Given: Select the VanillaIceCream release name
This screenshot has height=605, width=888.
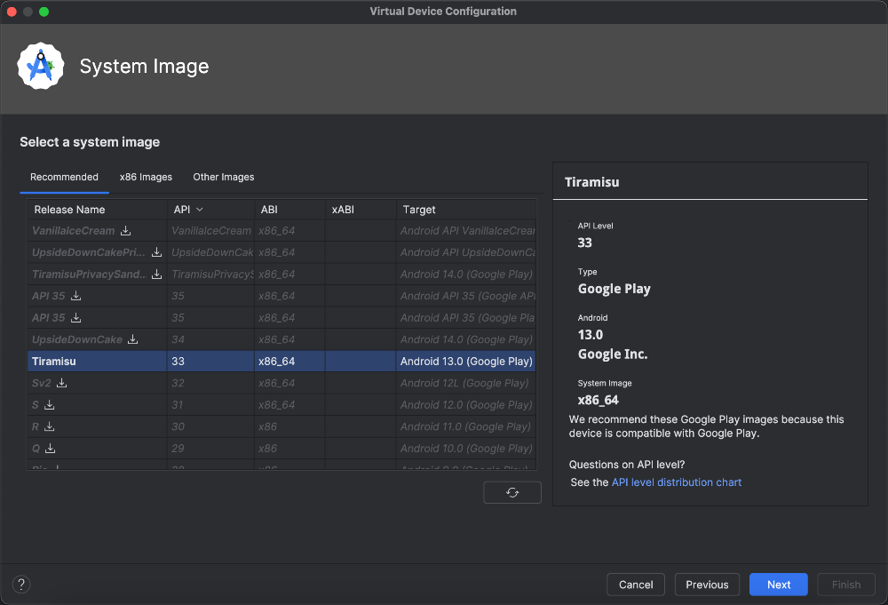Looking at the screenshot, I should click(x=73, y=231).
